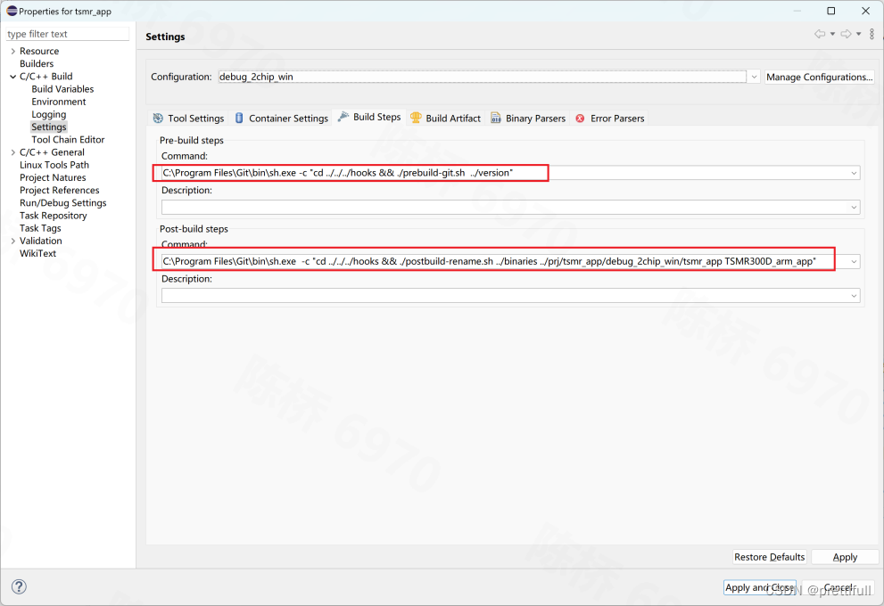
Task: Expand the Validation tree node
Action: point(13,241)
